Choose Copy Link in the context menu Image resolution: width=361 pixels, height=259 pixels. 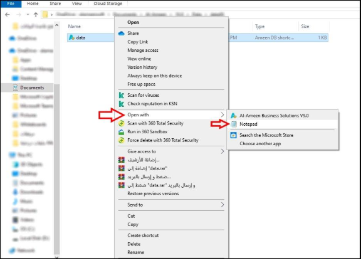(x=138, y=42)
